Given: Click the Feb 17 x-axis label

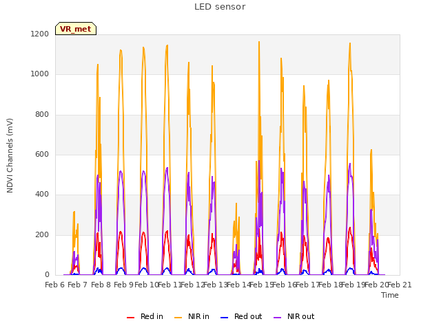Looking at the screenshot, I should [x=307, y=285].
